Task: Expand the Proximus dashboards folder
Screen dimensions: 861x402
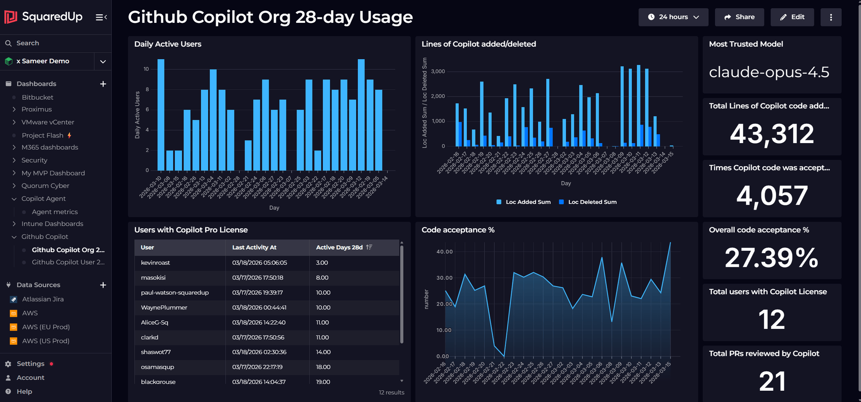Action: (14, 109)
